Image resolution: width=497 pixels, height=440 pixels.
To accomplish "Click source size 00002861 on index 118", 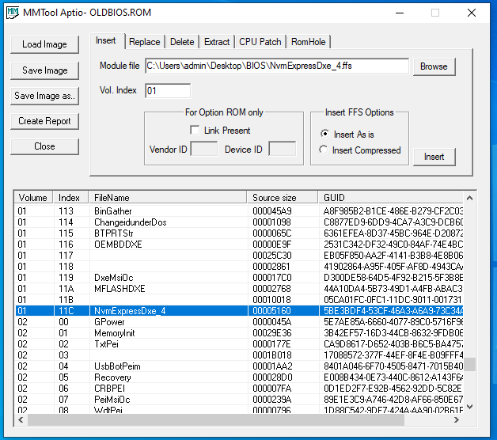I will pos(271,267).
